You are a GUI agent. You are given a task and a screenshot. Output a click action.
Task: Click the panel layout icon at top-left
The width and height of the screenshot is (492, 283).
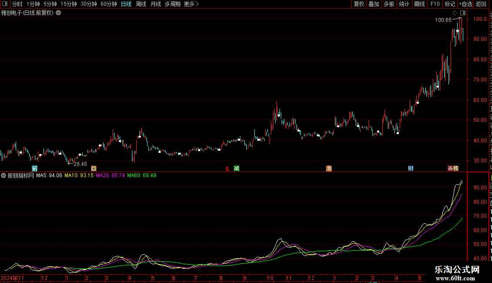[5, 4]
